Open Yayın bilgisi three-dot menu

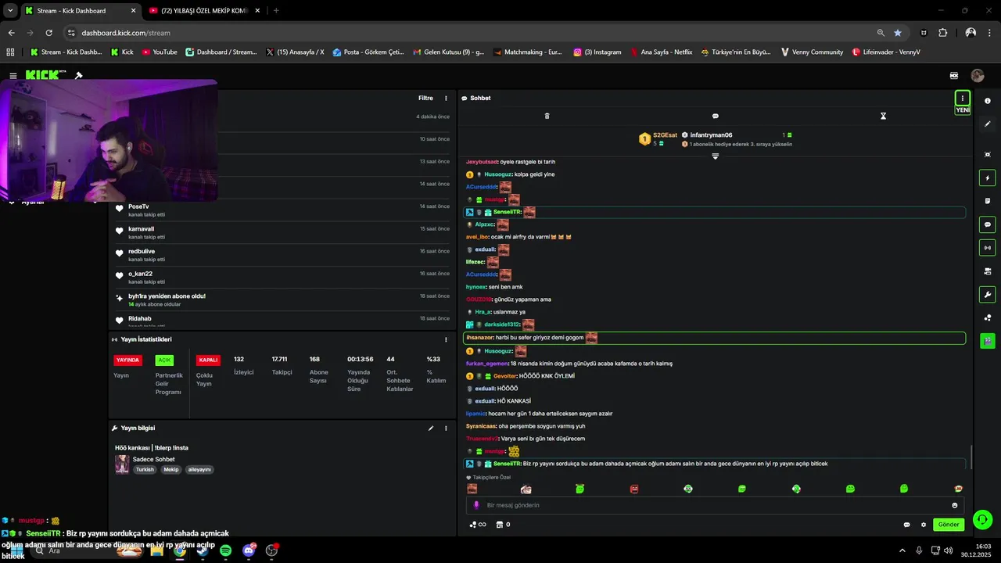point(446,429)
